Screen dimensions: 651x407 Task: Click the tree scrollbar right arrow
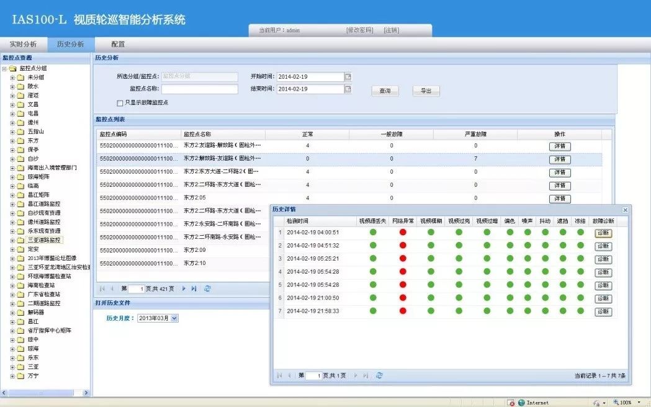pos(86,393)
